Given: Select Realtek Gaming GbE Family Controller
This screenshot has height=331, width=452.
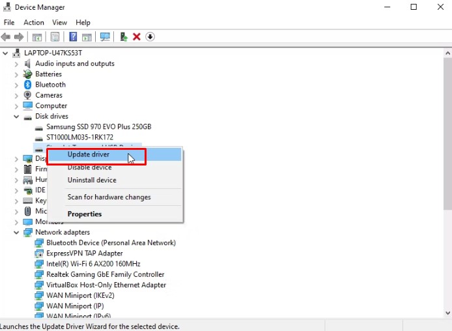Looking at the screenshot, I should (106, 274).
